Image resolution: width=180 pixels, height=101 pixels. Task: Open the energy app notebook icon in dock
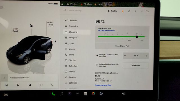point(85,94)
